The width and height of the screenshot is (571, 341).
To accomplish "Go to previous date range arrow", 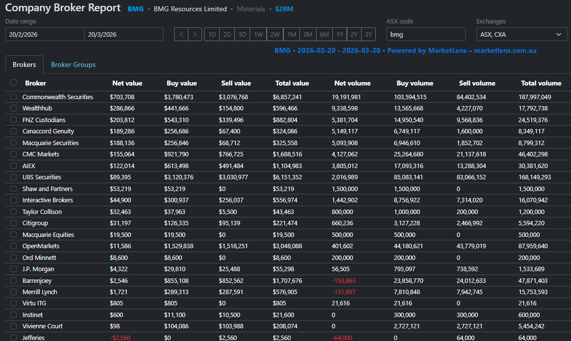I will [x=181, y=35].
